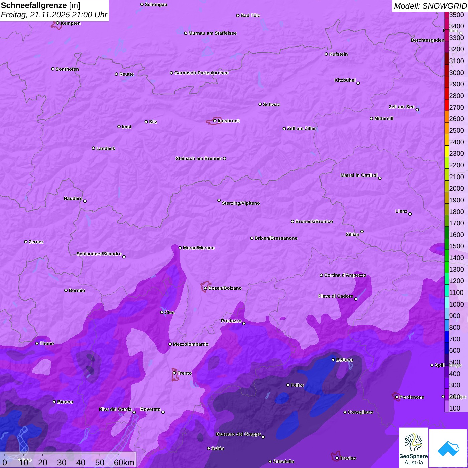Click the Bozen/Bolzano city marker dot
This screenshot has width=468, height=468.
tap(205, 288)
